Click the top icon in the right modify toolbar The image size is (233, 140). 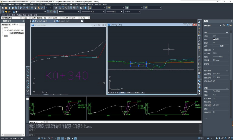point(199,22)
